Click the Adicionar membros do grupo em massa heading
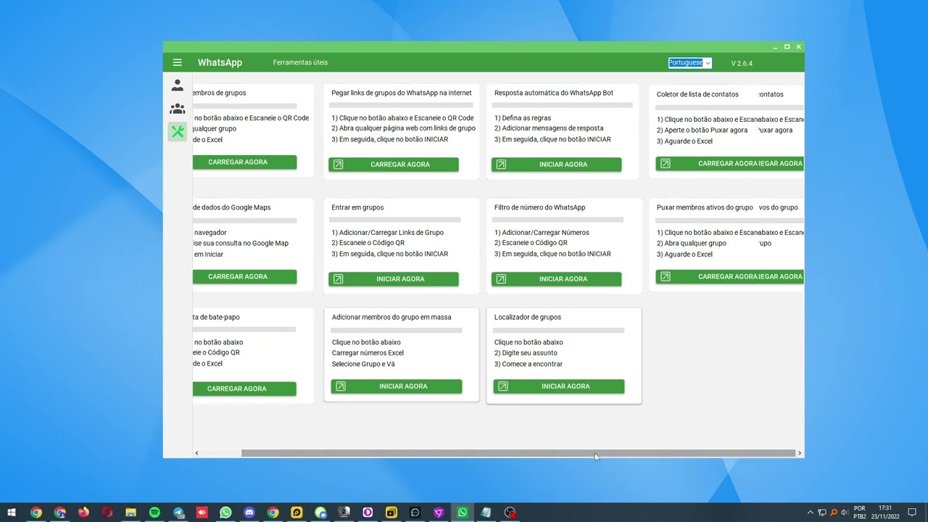Viewport: 928px width, 522px height. point(391,317)
